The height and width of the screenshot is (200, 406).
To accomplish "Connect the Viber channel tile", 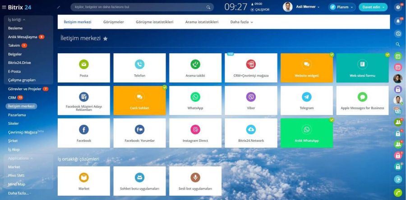I will tap(251, 100).
